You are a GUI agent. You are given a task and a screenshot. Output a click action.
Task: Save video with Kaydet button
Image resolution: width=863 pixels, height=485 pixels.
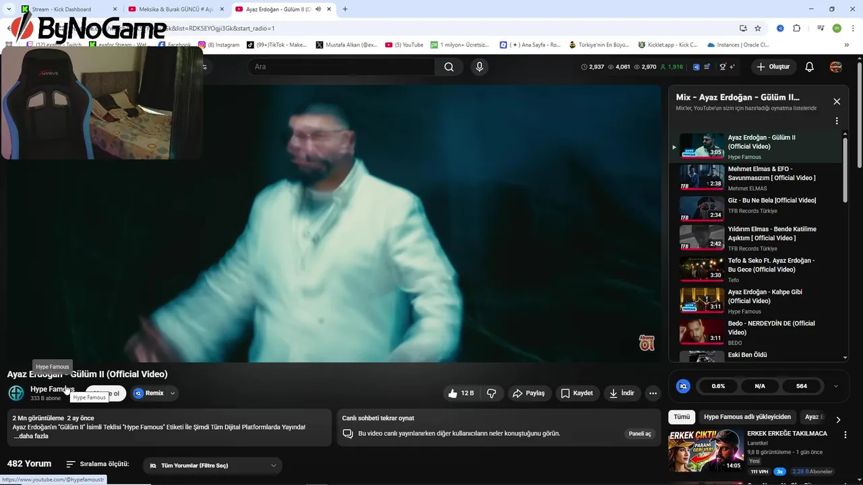[577, 393]
